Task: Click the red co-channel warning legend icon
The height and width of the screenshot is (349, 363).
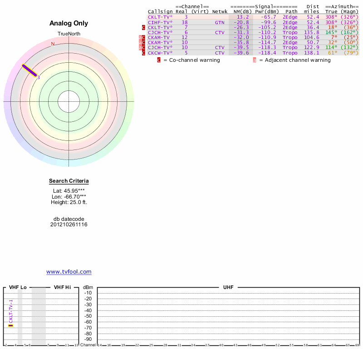Action: 159,60
